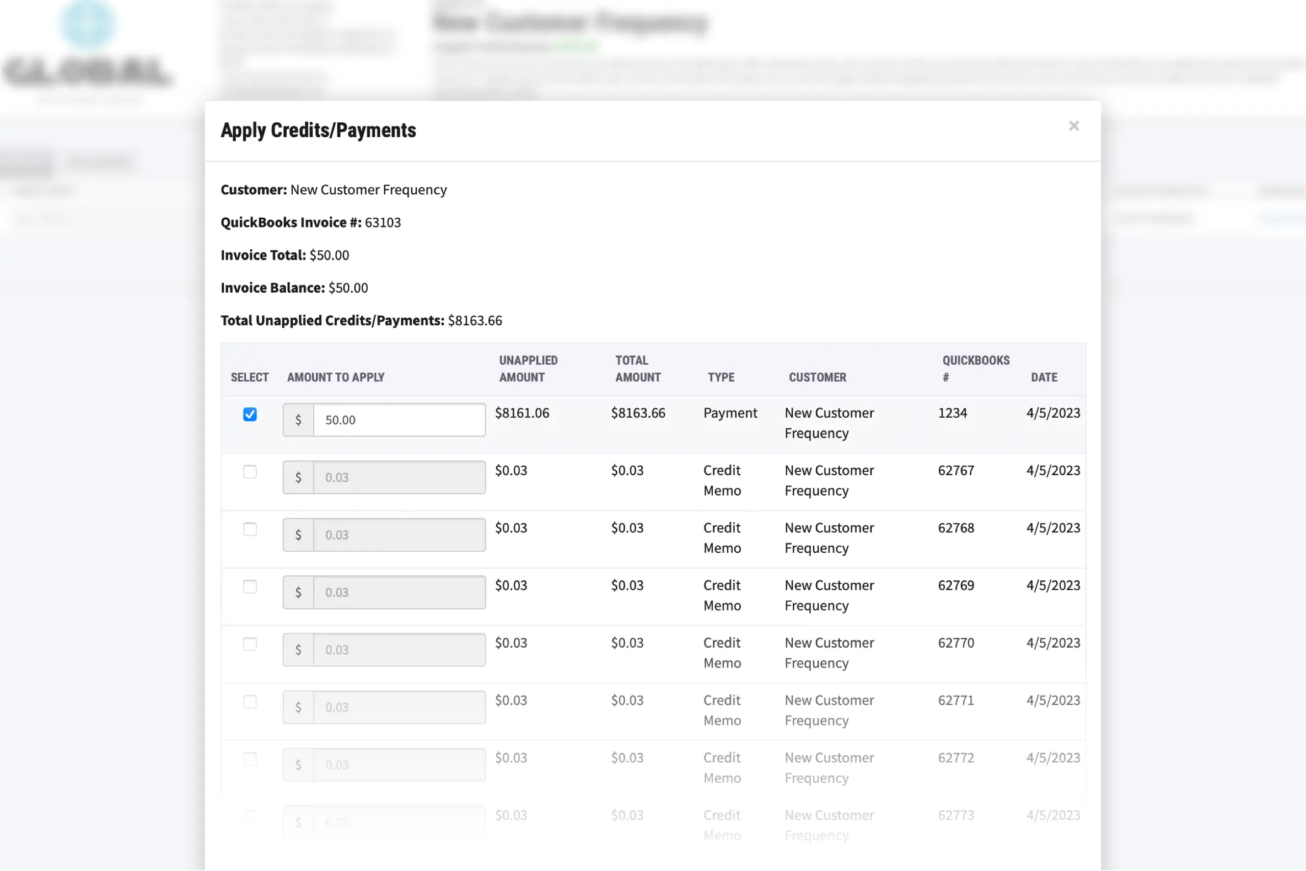The height and width of the screenshot is (871, 1306).
Task: Click QuickBooks Invoice number 63103
Action: (x=382, y=222)
